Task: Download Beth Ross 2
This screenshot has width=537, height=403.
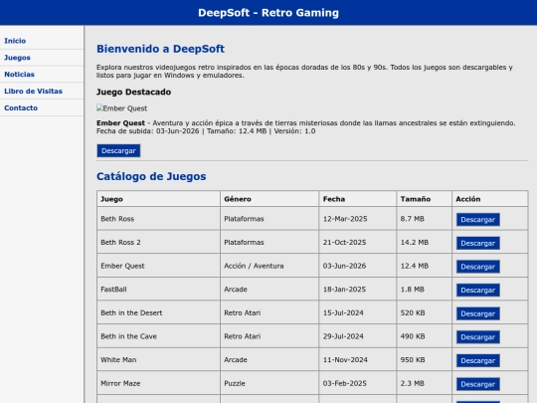Action: [477, 244]
